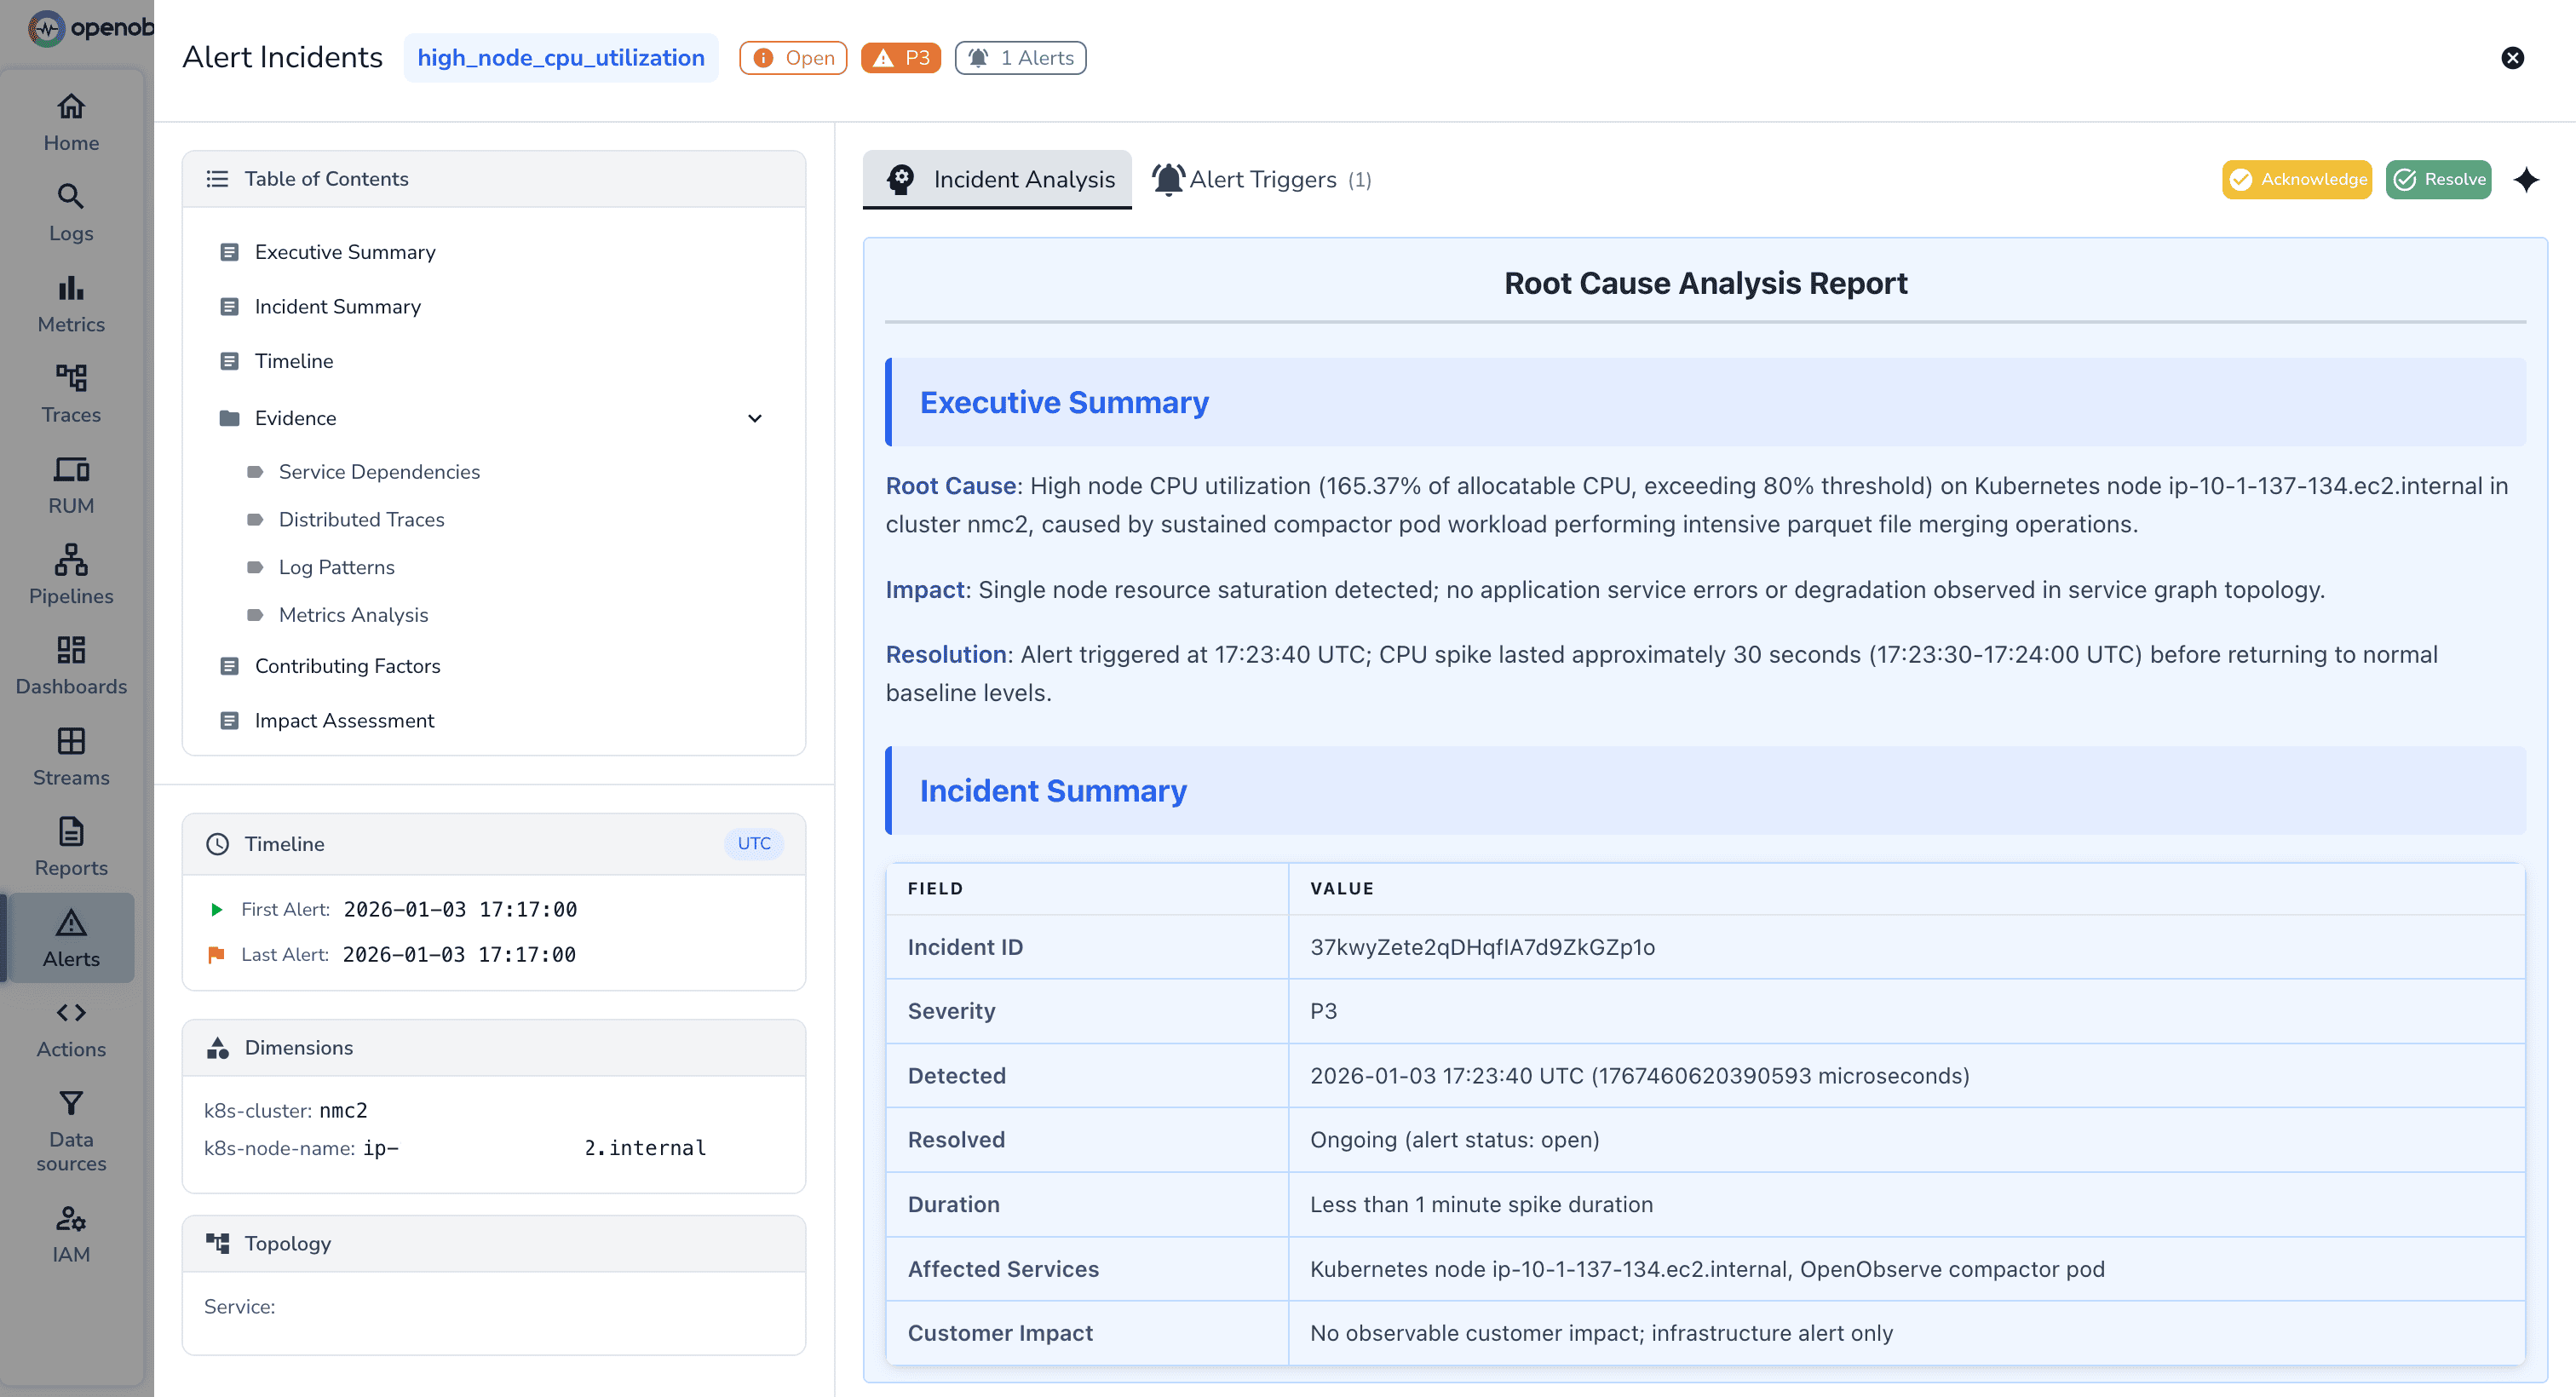Screen dimensions: 2576x1397
Task: Collapse the Evidence section chevron
Action: click(755, 418)
